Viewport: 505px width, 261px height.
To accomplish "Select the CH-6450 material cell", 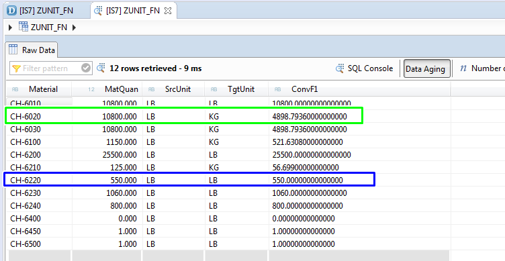I will pos(39,231).
